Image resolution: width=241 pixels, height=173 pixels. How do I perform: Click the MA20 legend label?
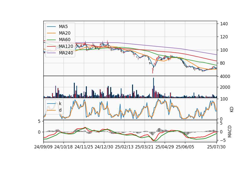[65, 33]
